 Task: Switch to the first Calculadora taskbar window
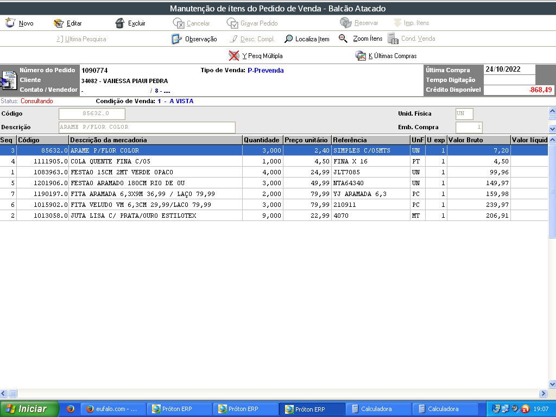coord(377,409)
